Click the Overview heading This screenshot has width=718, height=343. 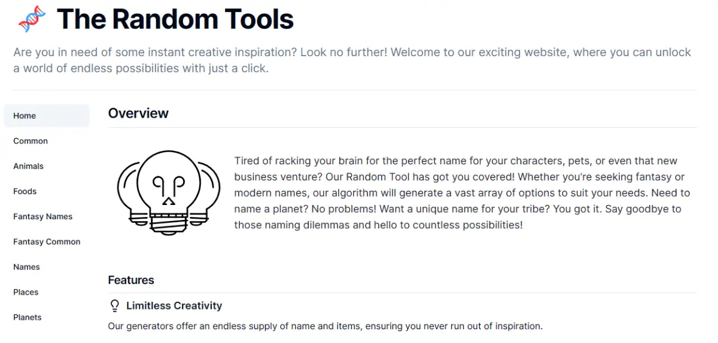coord(138,114)
